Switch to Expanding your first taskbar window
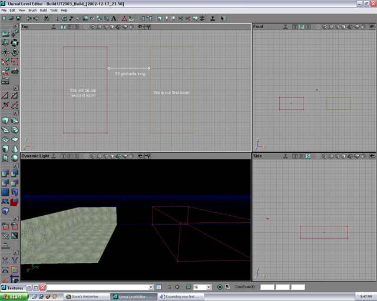The height and width of the screenshot is (301, 377). tap(181, 297)
